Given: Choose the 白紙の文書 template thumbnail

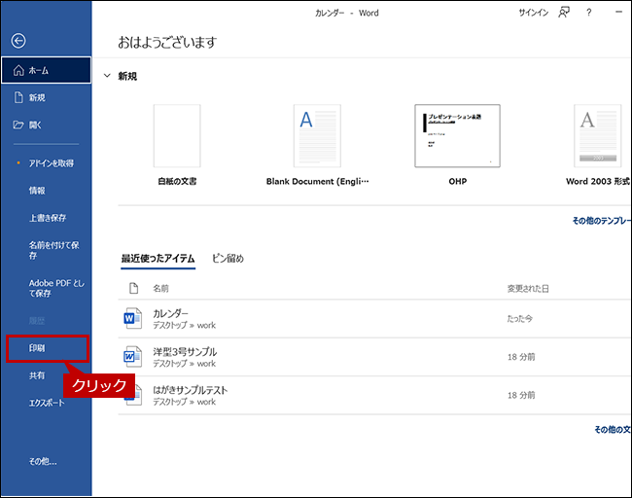Looking at the screenshot, I should click(x=177, y=136).
